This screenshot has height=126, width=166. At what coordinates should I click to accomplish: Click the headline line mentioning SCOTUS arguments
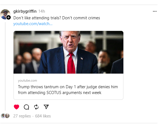point(60,93)
